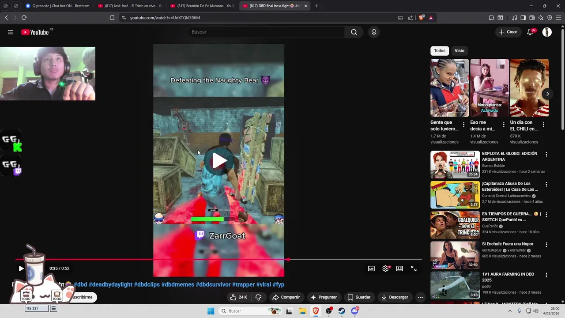Focus the YouTube Buscar search field
565x318 pixels.
coord(266,32)
